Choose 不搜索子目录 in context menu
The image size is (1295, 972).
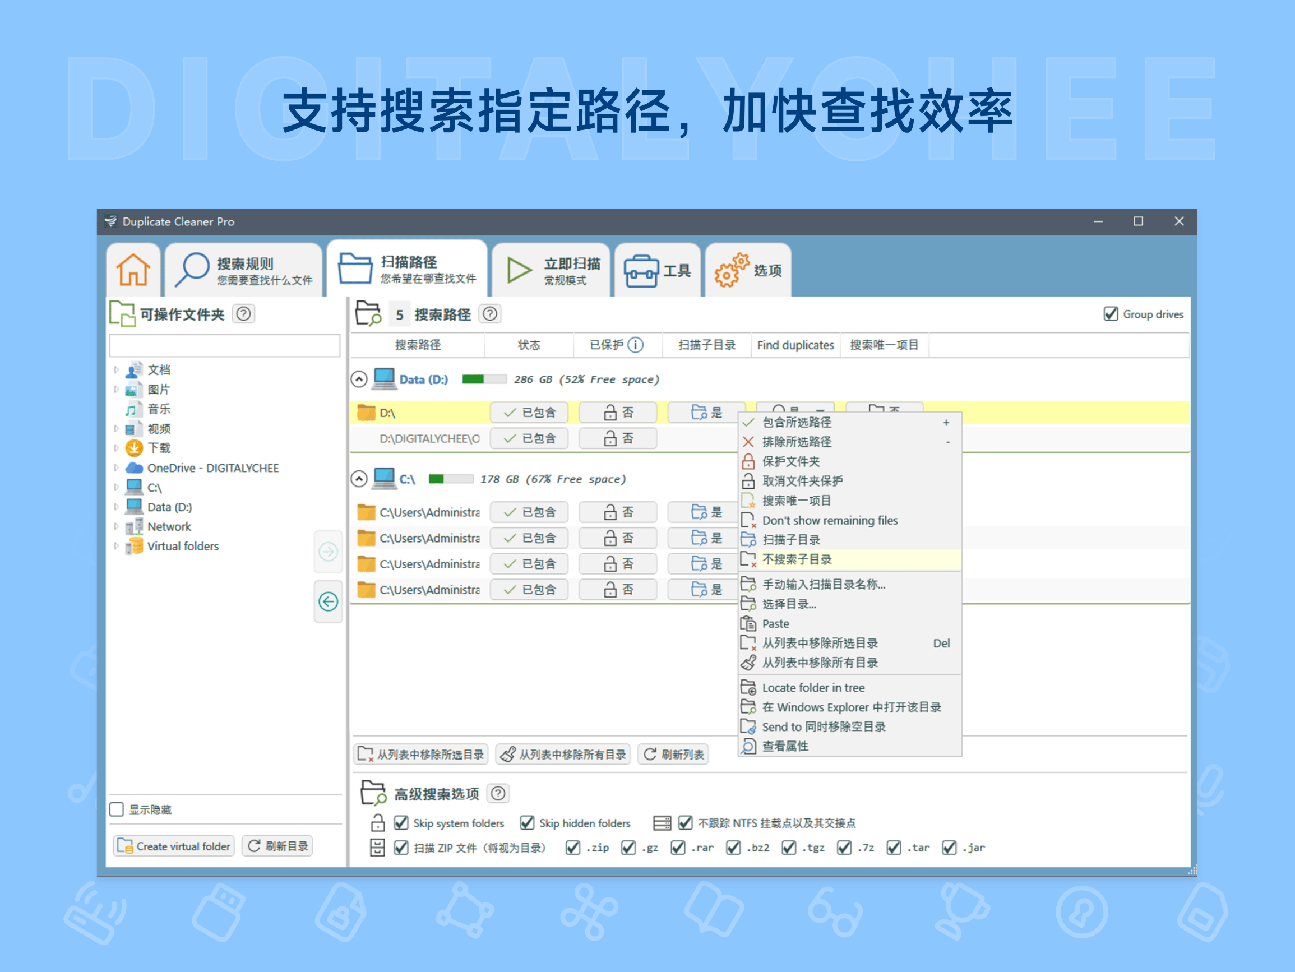[x=849, y=559]
